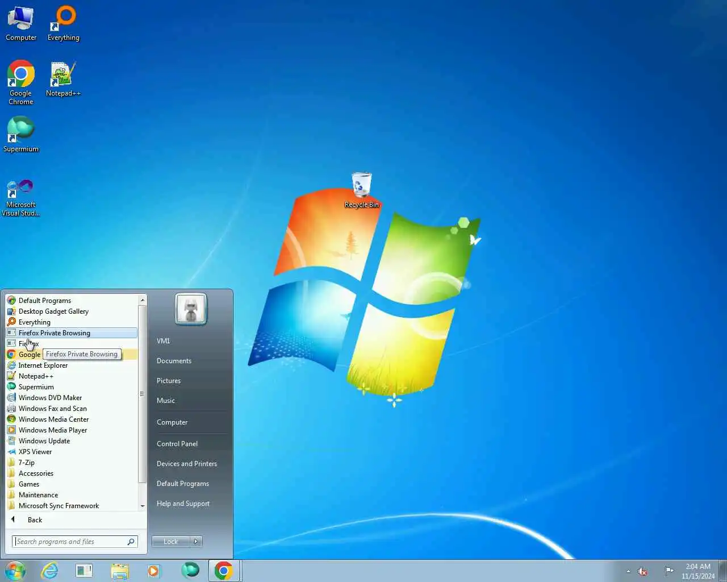
Task: Open Windows Media Player on taskbar
Action: click(154, 571)
